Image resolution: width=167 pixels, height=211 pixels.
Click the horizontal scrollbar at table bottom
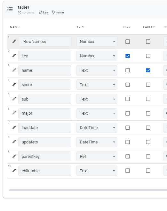tap(88, 190)
